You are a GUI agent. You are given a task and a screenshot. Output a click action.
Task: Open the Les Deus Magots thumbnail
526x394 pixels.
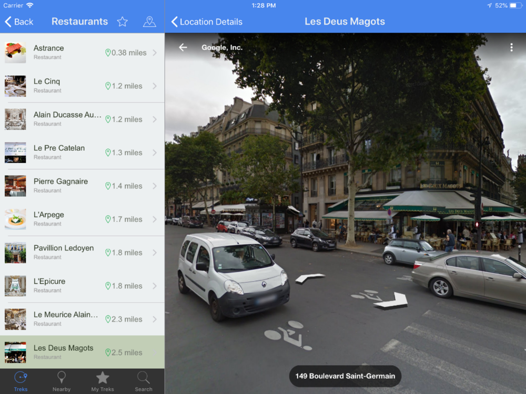pyautogui.click(x=15, y=352)
